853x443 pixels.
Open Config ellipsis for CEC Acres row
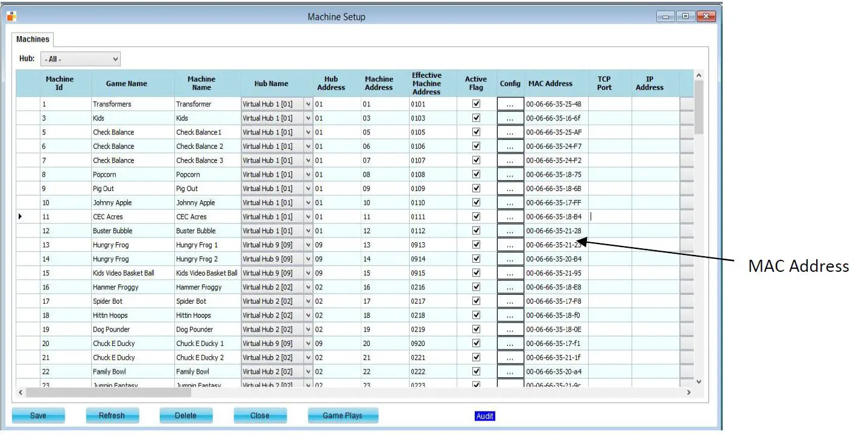510,217
